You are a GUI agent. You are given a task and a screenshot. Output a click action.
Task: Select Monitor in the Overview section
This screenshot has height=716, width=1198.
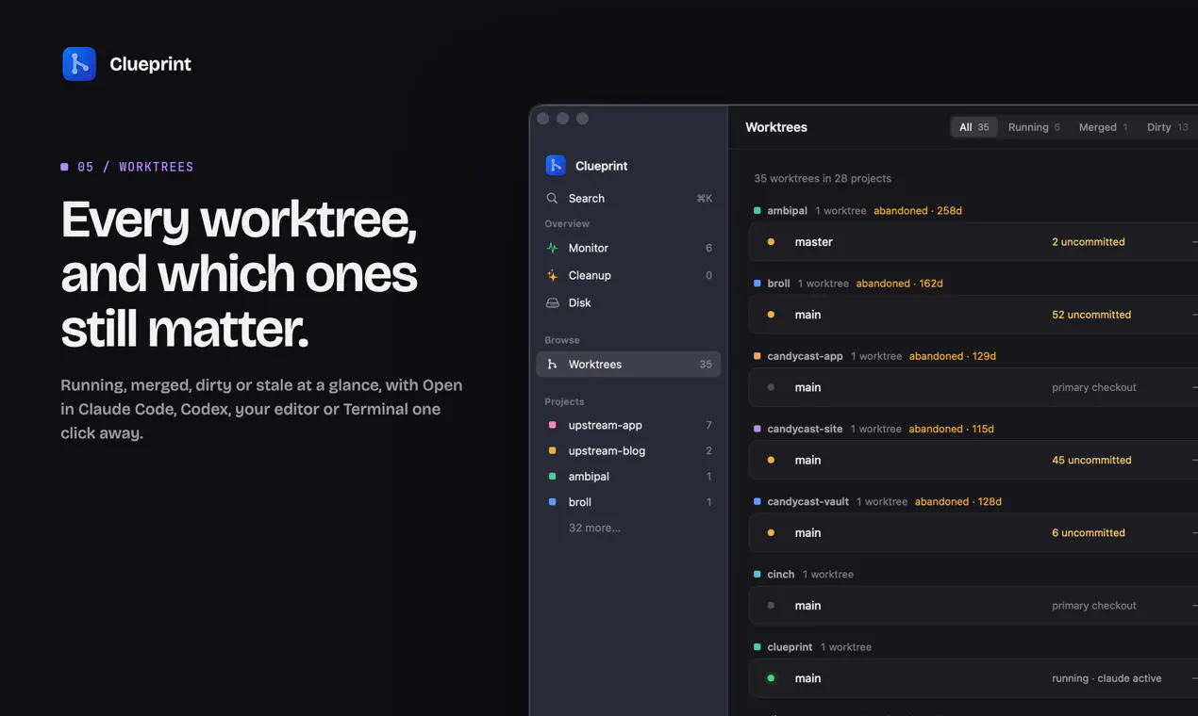pyautogui.click(x=628, y=248)
